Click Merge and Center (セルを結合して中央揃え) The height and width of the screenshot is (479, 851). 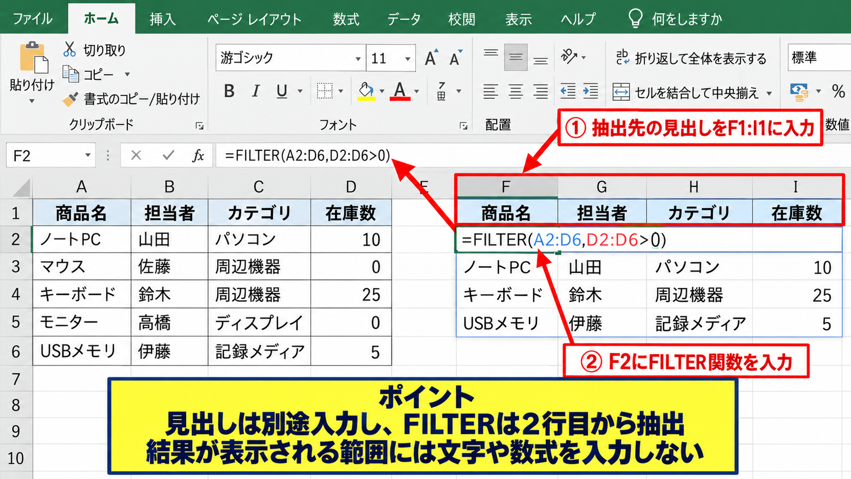[685, 93]
